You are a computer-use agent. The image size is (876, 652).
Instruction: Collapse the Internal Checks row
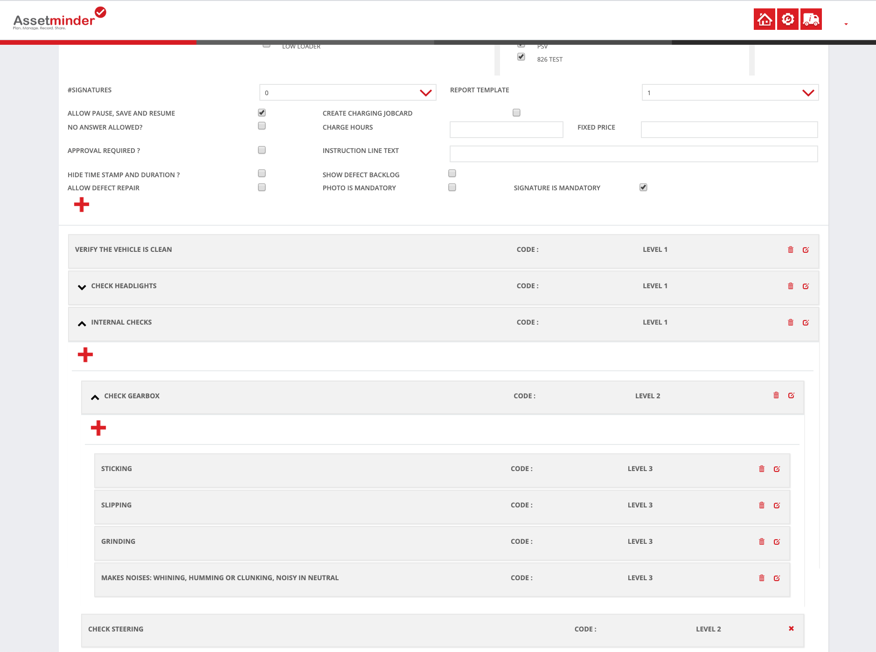(x=82, y=323)
